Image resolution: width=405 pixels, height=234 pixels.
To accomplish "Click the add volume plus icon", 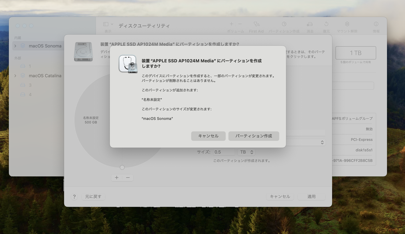I will coord(231,24).
